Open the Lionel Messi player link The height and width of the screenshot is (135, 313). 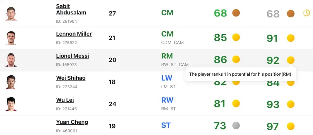pyautogui.click(x=72, y=56)
